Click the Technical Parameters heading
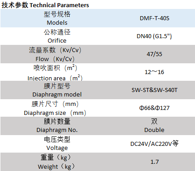 [45, 5]
